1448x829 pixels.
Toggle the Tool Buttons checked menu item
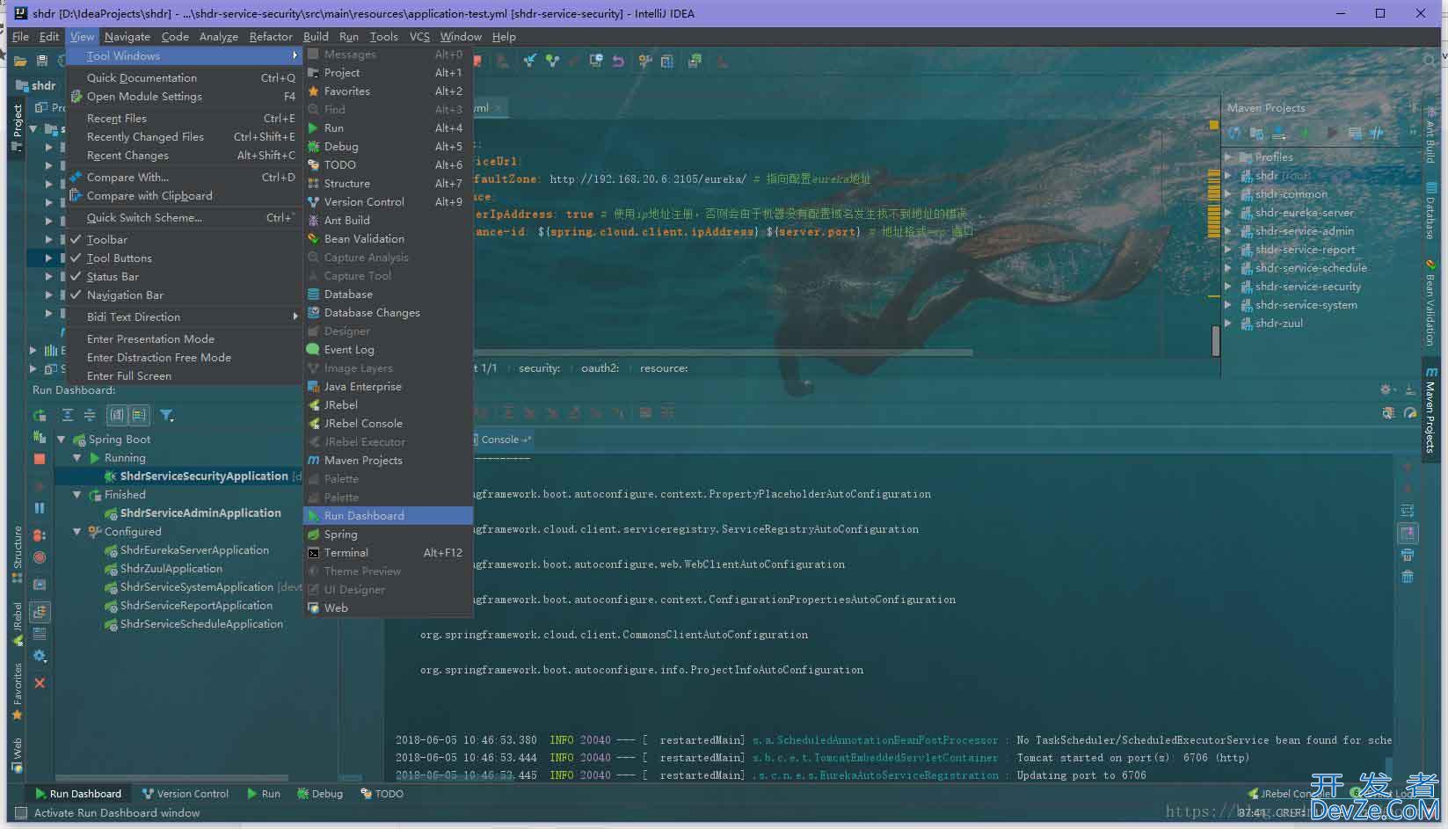click(x=185, y=258)
